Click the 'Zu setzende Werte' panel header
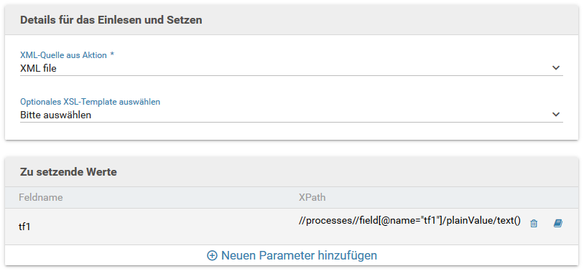The width and height of the screenshot is (584, 271). tap(68, 172)
